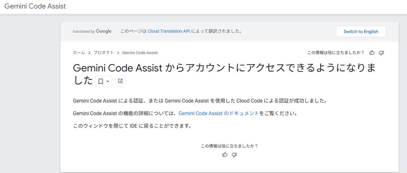Viewport: 407px width, 173px height.
Task: Open the プロダクト breadcrumb
Action: click(x=103, y=52)
